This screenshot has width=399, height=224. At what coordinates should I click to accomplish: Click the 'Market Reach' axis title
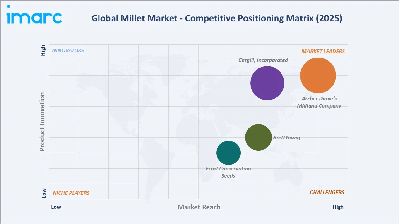pyautogui.click(x=199, y=207)
